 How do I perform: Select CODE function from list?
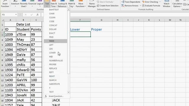tap(56, 21)
